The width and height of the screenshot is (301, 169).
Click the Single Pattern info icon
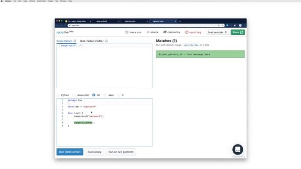[75, 41]
